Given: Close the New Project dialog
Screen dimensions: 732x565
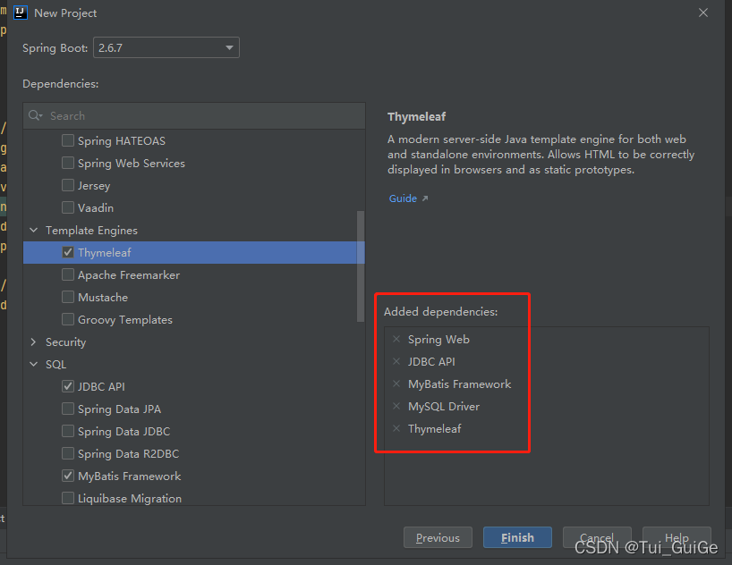Looking at the screenshot, I should coord(703,13).
